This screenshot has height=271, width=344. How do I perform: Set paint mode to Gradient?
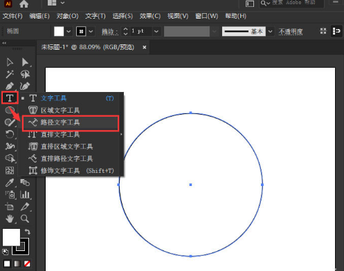(x=17, y=263)
